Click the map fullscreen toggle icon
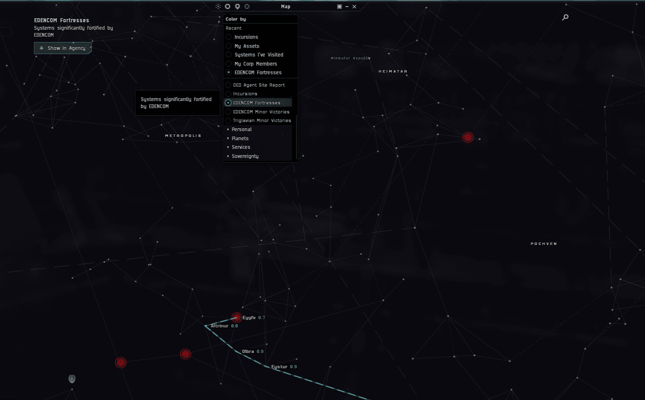The height and width of the screenshot is (400, 645). click(339, 7)
